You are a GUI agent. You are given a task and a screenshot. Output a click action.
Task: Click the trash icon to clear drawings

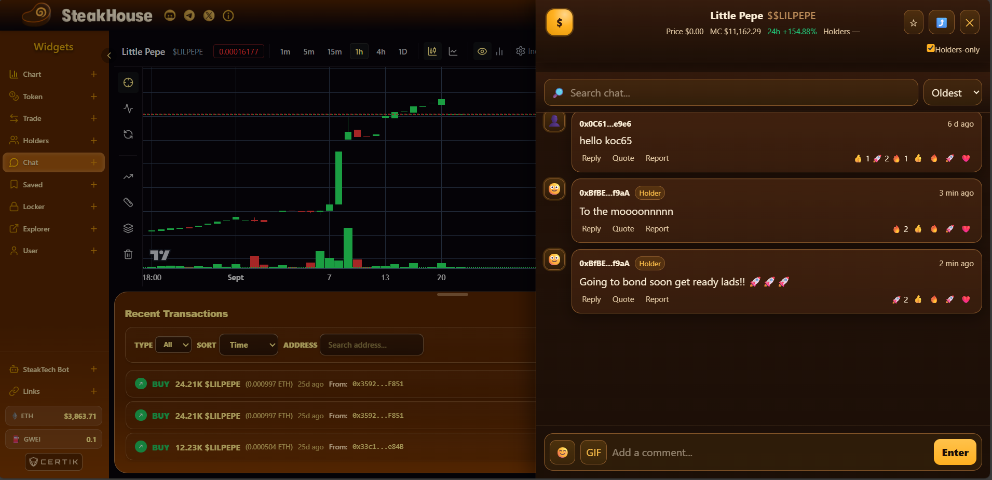(x=128, y=254)
